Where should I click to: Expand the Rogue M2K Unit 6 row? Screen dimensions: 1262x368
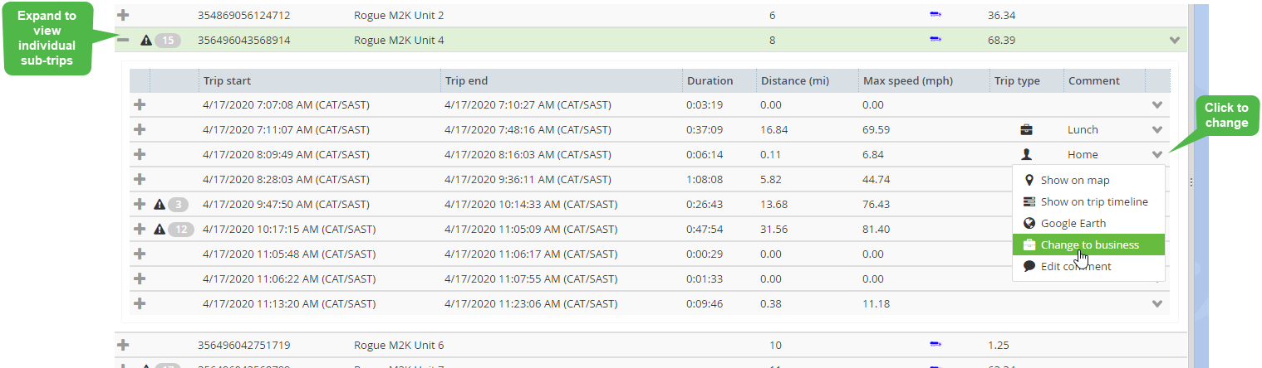[123, 345]
